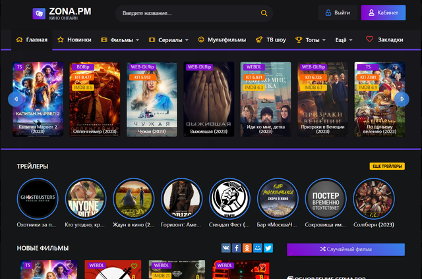Open Ждун в кино trailer circle
The image size is (422, 279).
[x=133, y=199]
